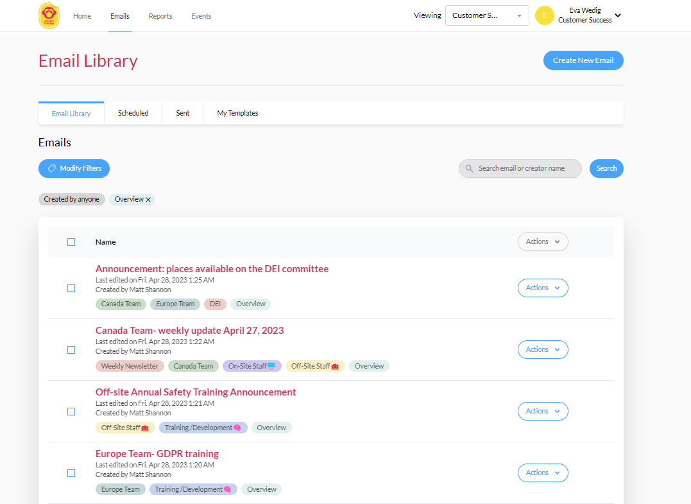
Task: Click Overview tag on DEI announcement
Action: pos(251,304)
